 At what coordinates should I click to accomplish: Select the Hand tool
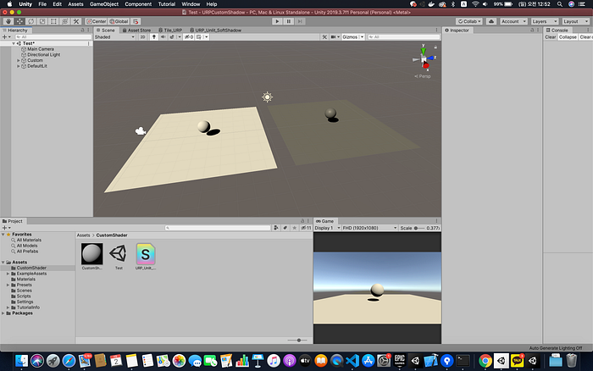[8, 21]
